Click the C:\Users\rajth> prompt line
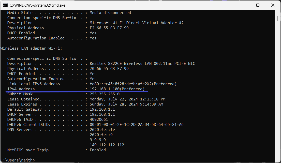The image size is (281, 163). click(x=18, y=160)
